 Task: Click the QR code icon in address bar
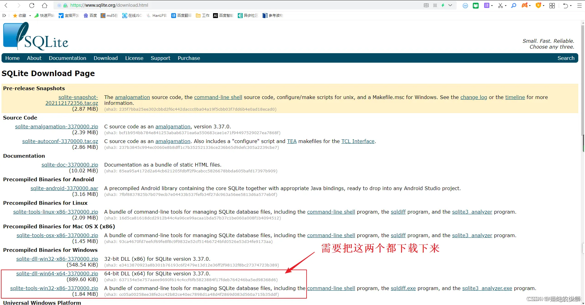point(435,5)
